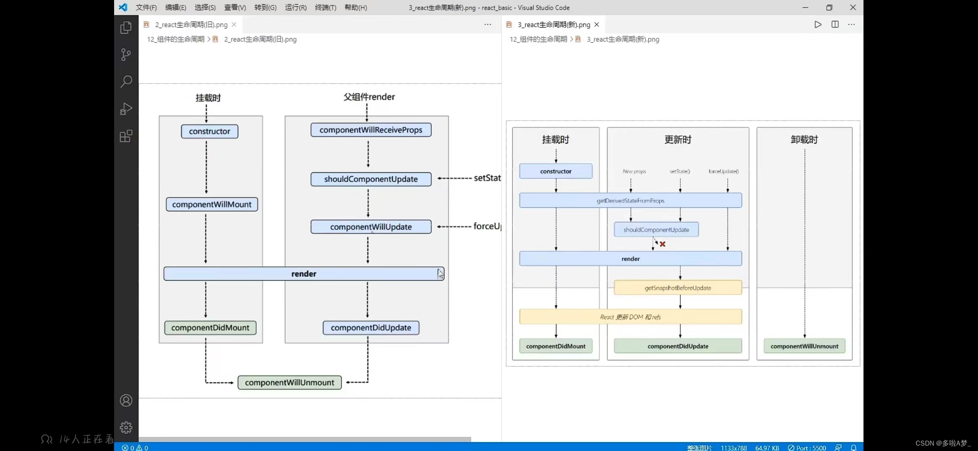Click the Split Editor icon
The height and width of the screenshot is (451, 978).
click(x=835, y=25)
